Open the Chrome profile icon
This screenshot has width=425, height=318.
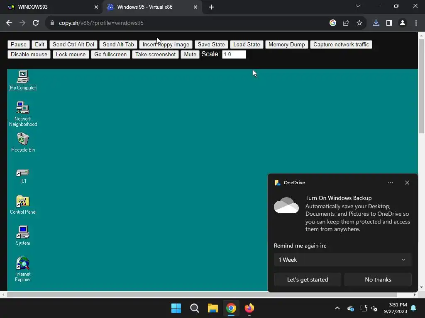pos(403,23)
